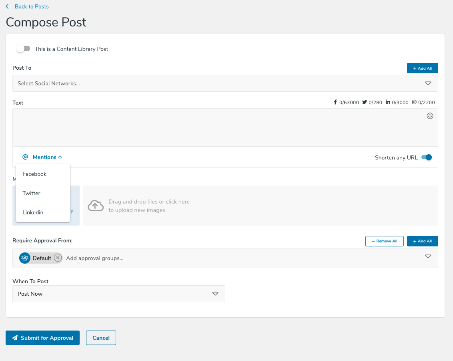Click the Instagram character count icon
453x361 pixels.
(x=414, y=102)
